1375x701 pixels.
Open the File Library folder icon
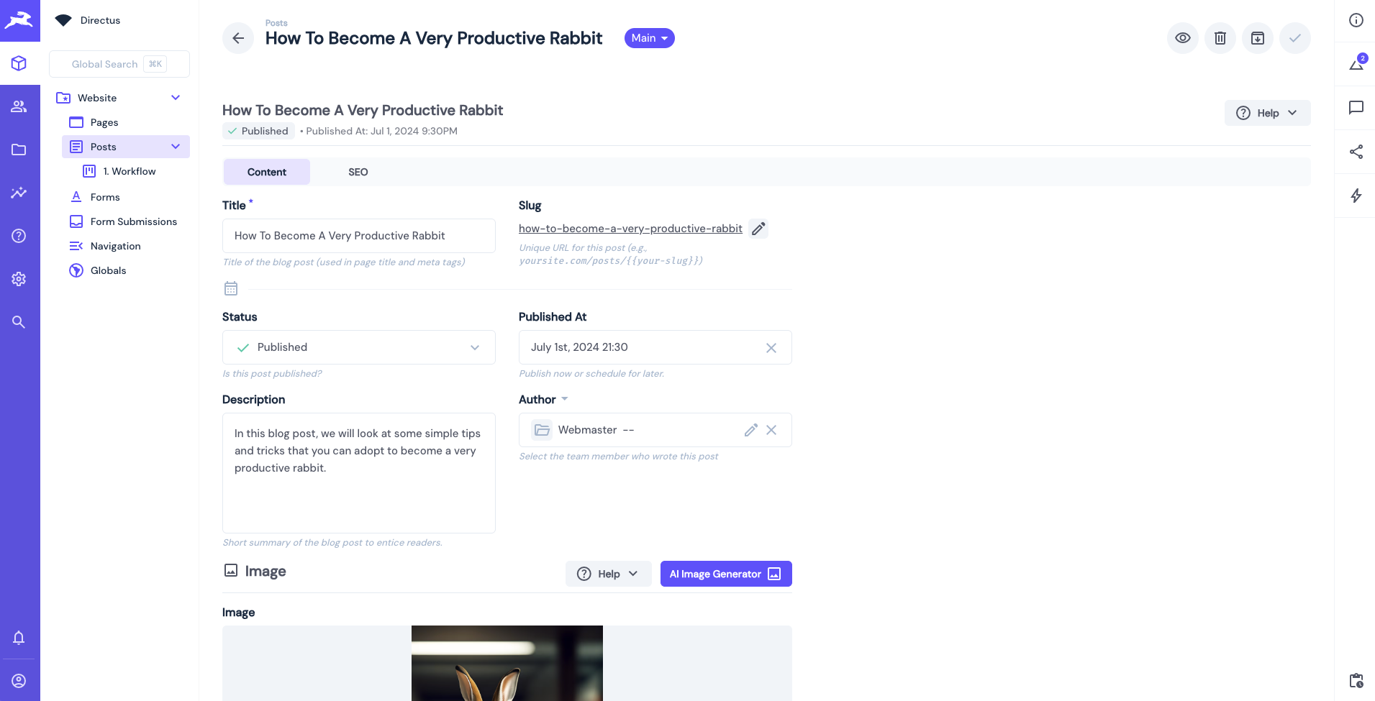[19, 150]
